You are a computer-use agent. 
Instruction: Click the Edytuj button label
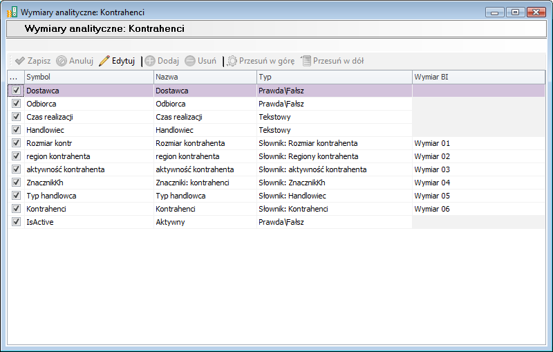coord(124,61)
